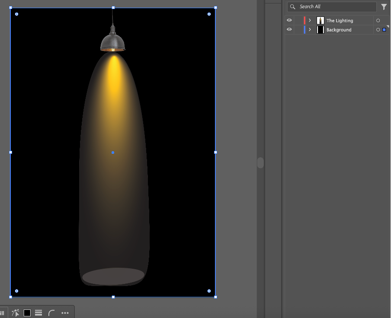Click the layer filter funnel icon
Screen dimensions: 391x318
(384, 7)
